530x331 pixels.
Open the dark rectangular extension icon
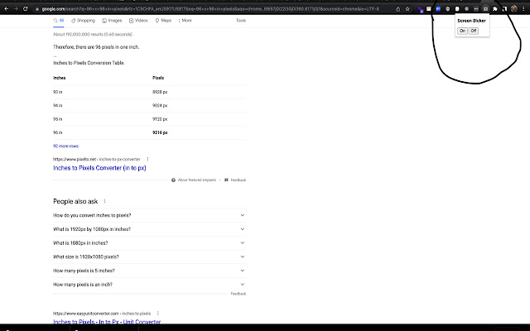[476, 9]
